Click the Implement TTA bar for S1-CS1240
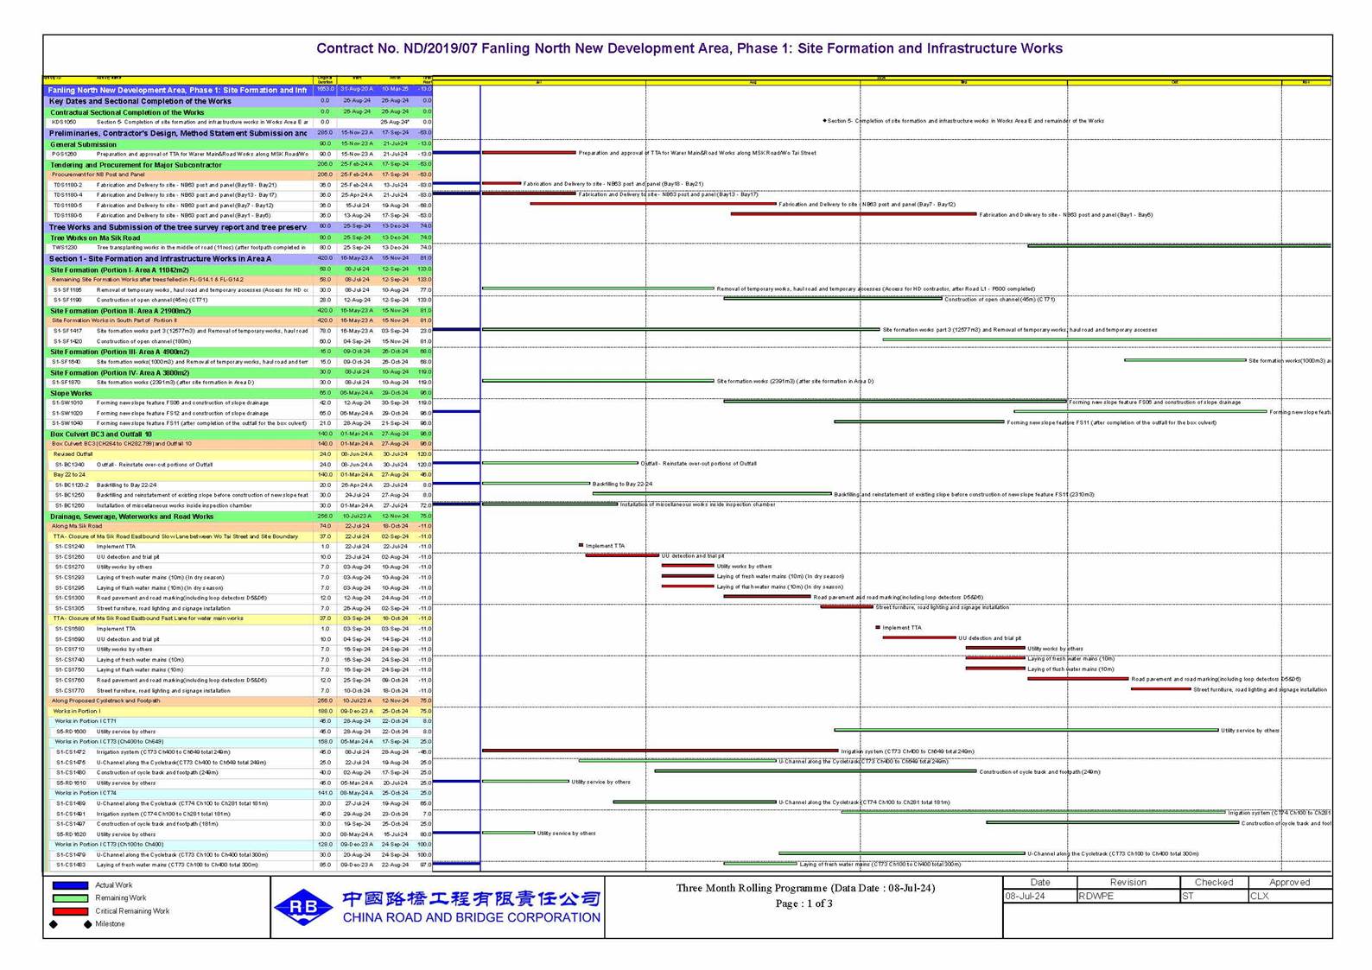The width and height of the screenshot is (1372, 970). [x=581, y=545]
